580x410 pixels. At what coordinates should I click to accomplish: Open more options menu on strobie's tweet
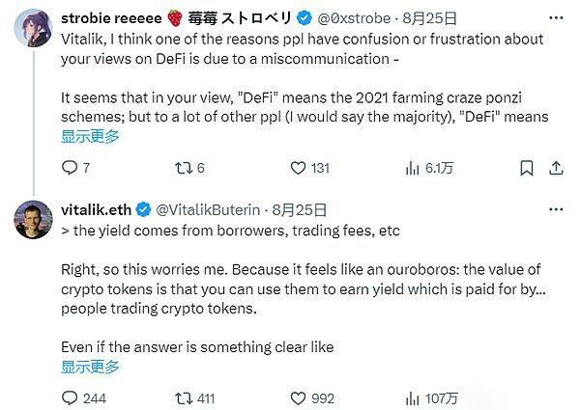point(556,18)
